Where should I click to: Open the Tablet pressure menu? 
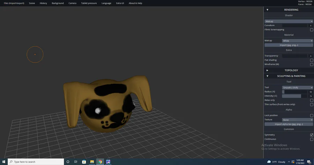89,3
